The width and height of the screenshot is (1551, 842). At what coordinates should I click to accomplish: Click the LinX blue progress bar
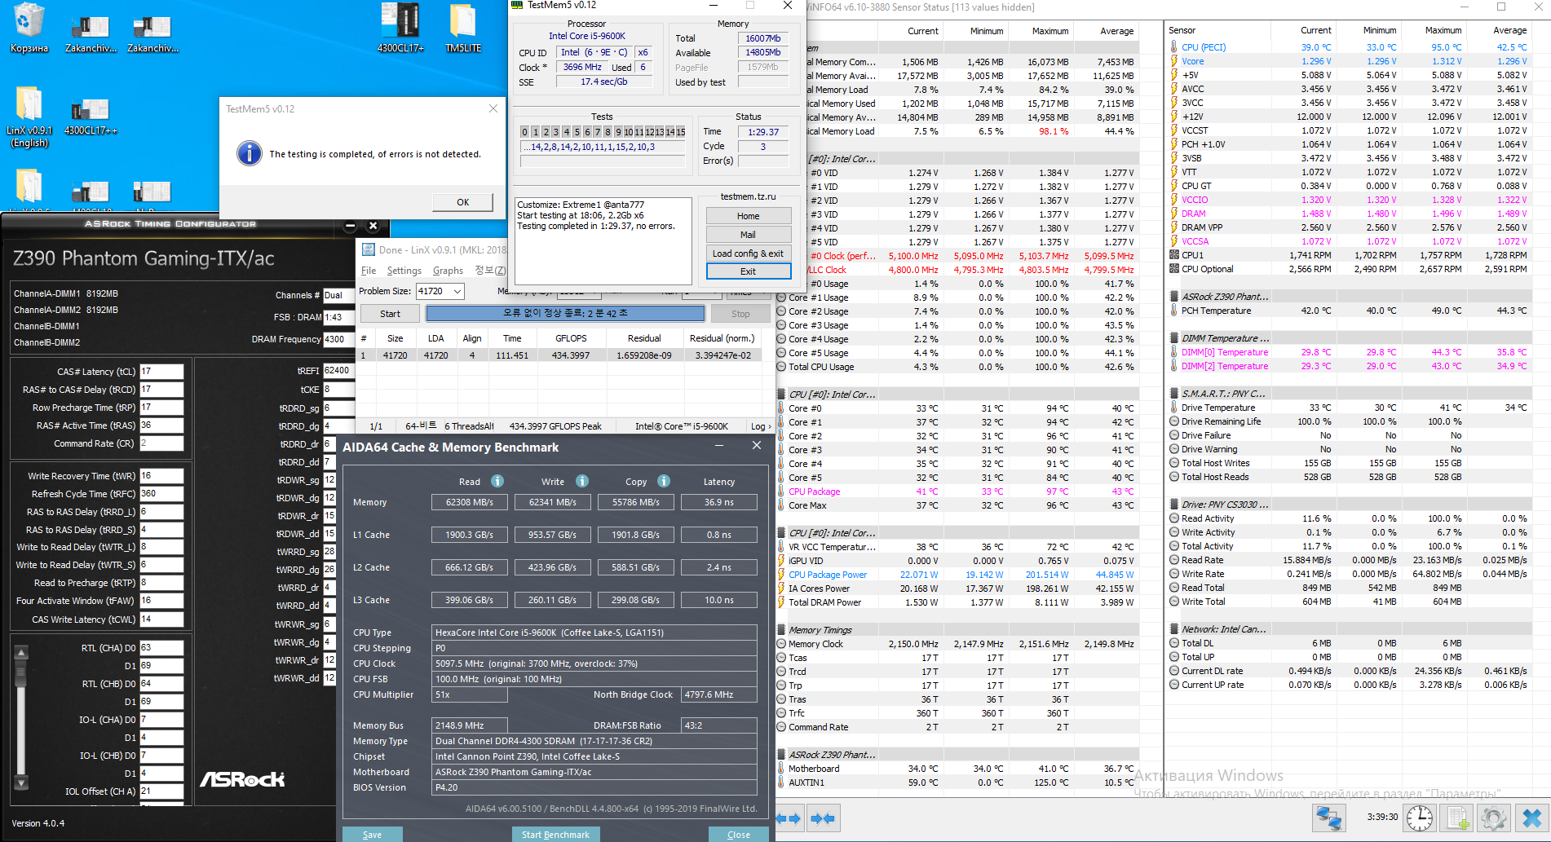pos(565,313)
